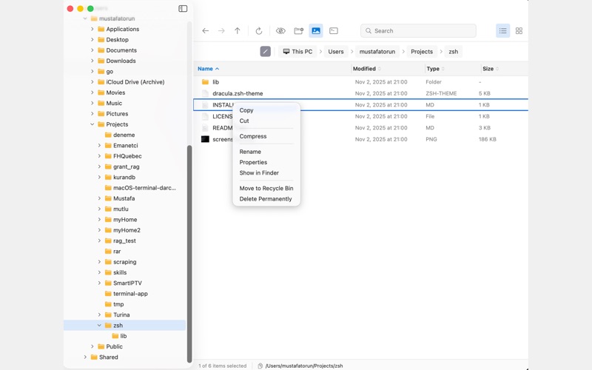The width and height of the screenshot is (592, 370).
Task: Expand the Public folder in the sidebar
Action: click(92, 346)
